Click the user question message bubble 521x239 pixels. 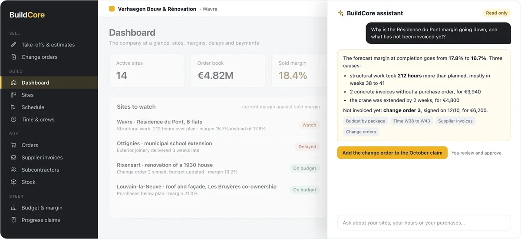coord(438,33)
